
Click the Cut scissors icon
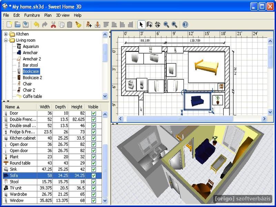[53, 24]
